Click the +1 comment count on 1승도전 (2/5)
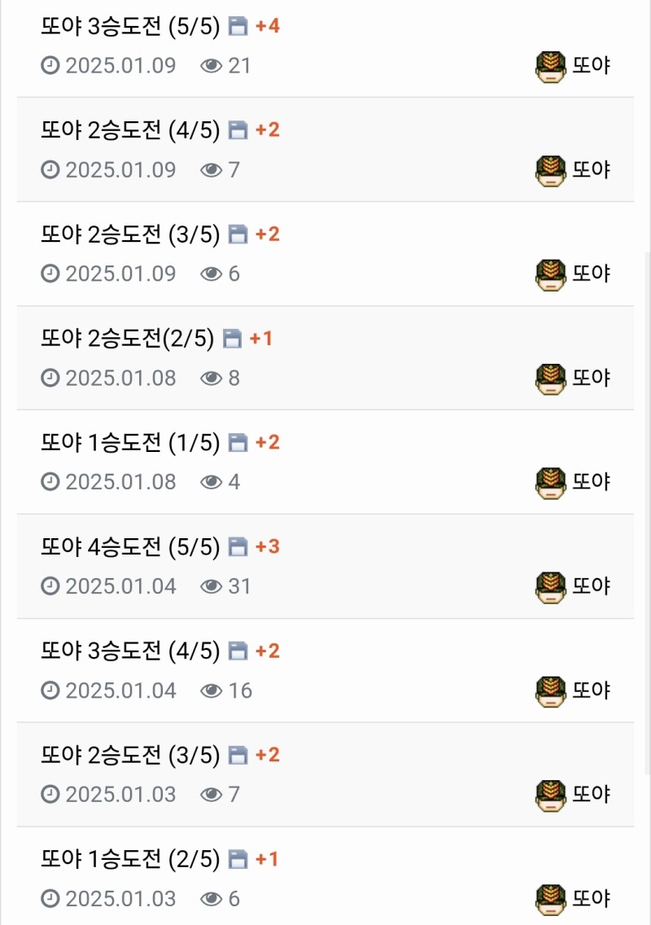This screenshot has height=925, width=651. (x=267, y=859)
